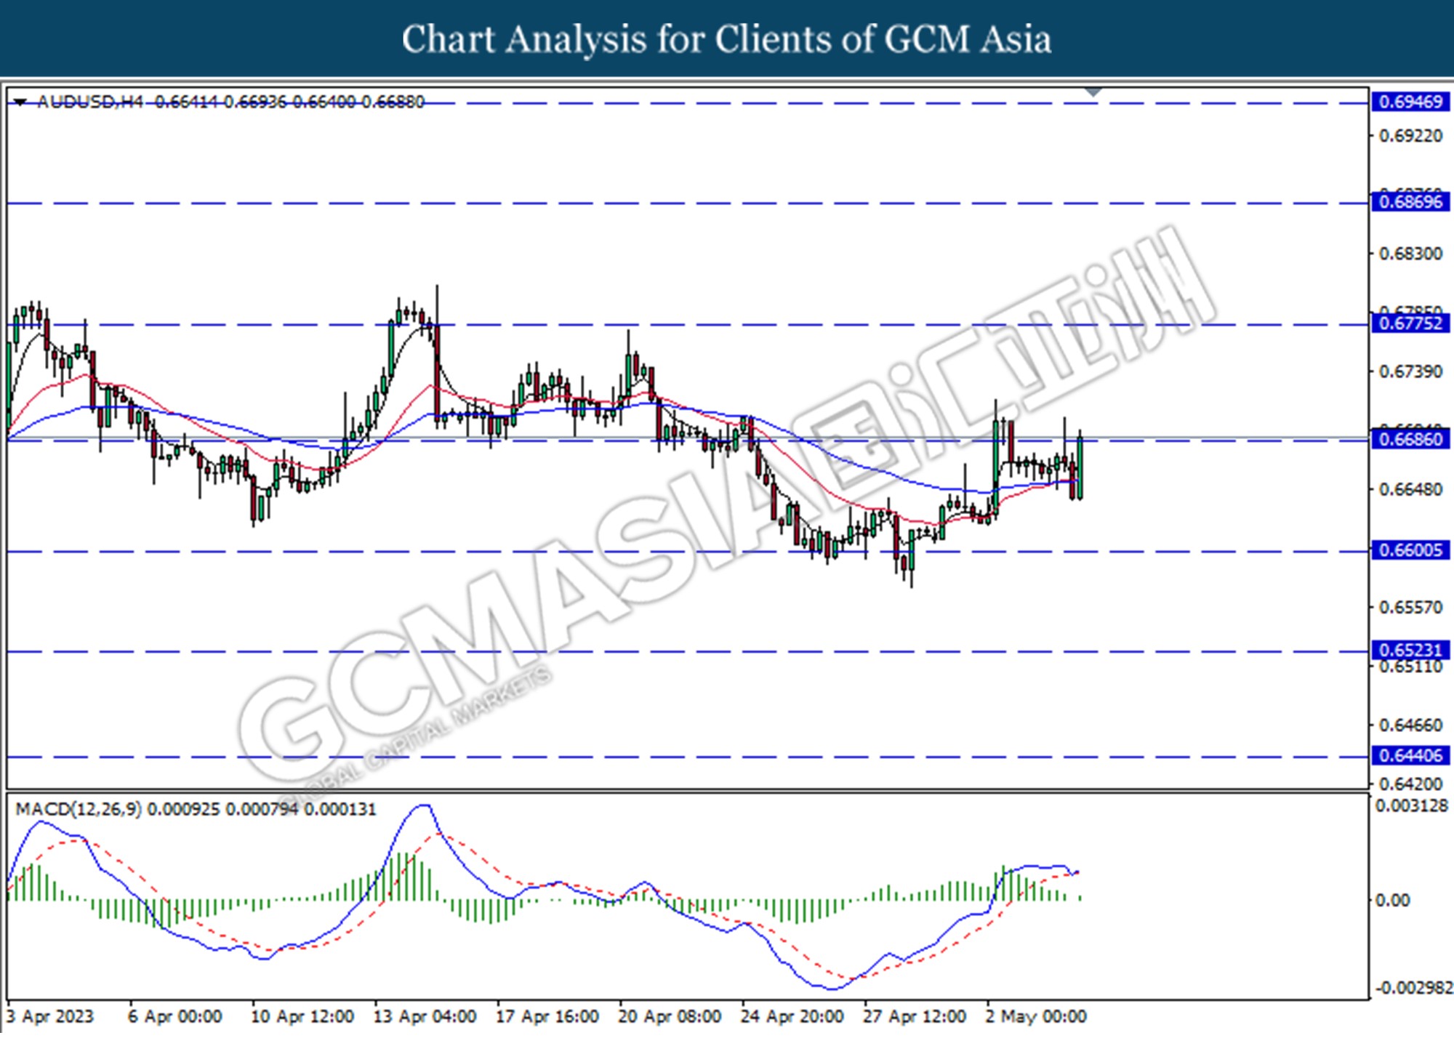Click the 0.66860 current price label

click(x=1410, y=439)
